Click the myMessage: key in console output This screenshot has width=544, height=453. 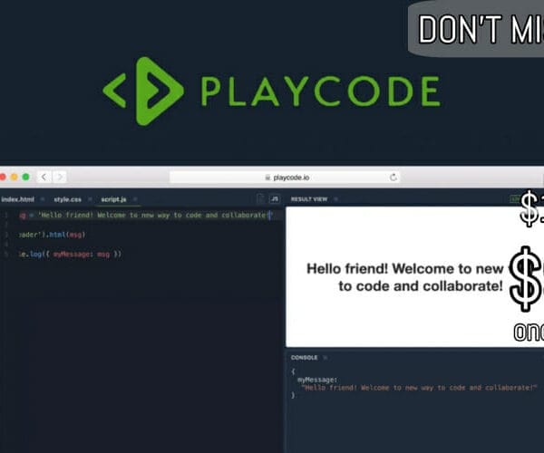[317, 380]
